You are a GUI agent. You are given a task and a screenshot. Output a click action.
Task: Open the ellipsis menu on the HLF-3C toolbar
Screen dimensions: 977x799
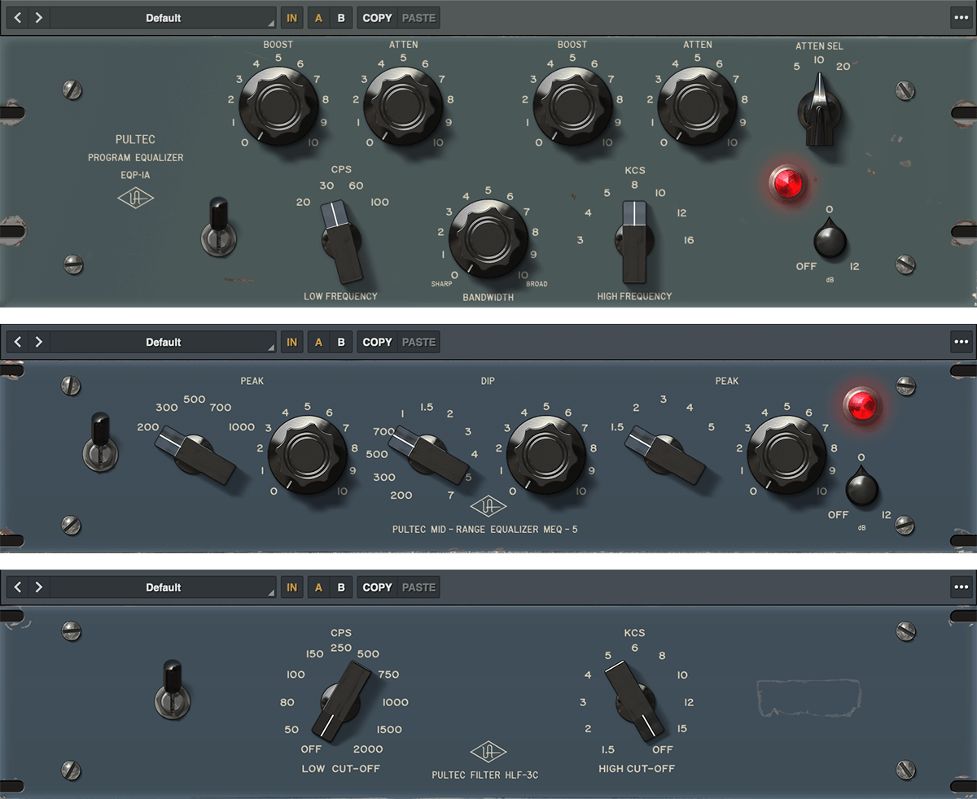(x=961, y=587)
